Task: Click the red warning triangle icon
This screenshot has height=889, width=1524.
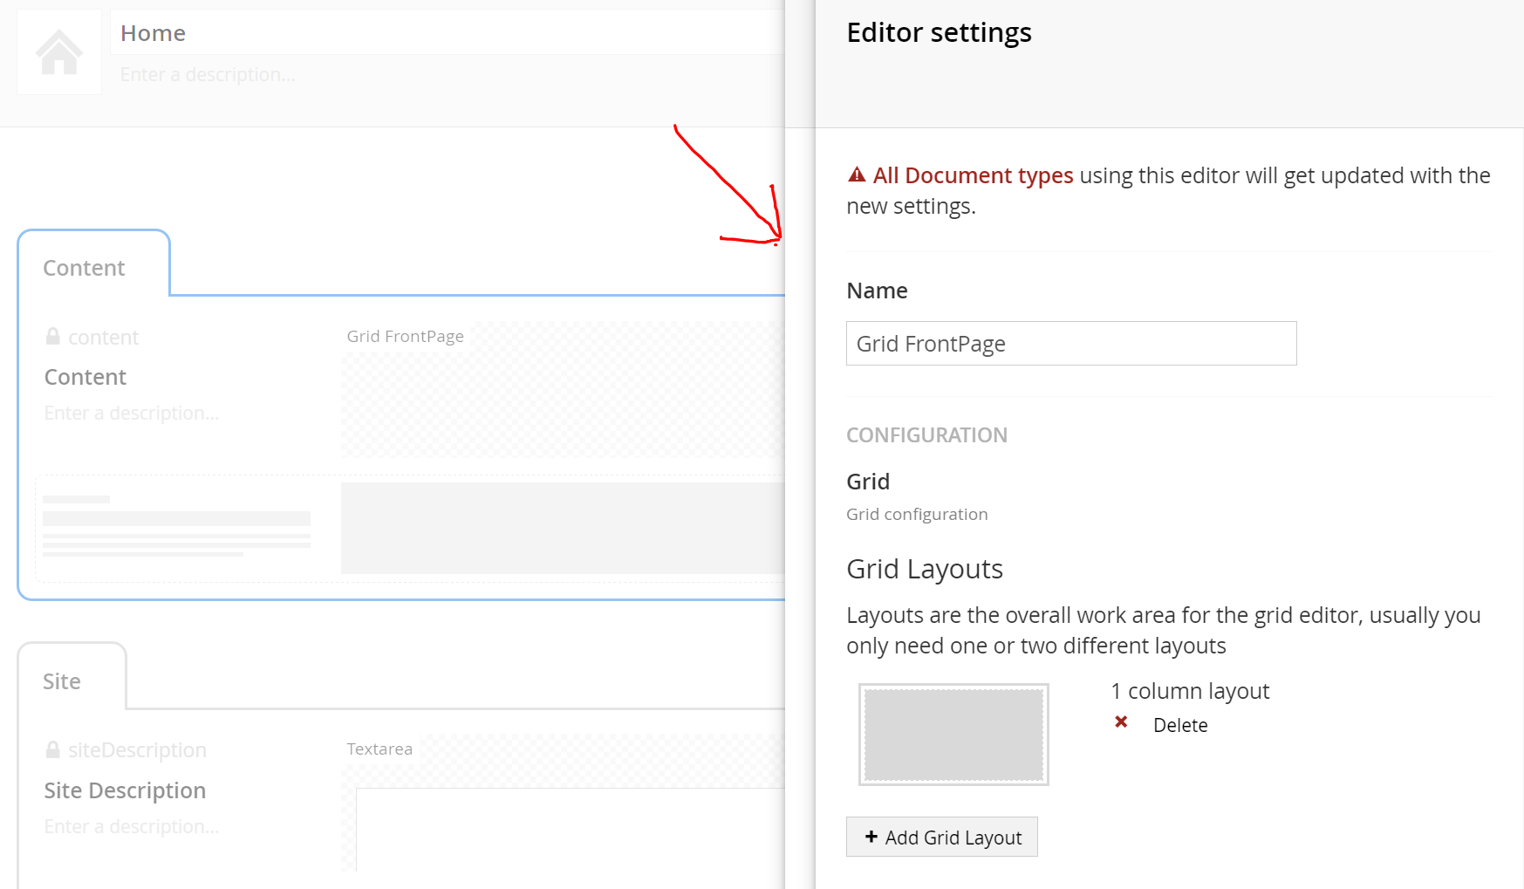Action: pos(857,175)
